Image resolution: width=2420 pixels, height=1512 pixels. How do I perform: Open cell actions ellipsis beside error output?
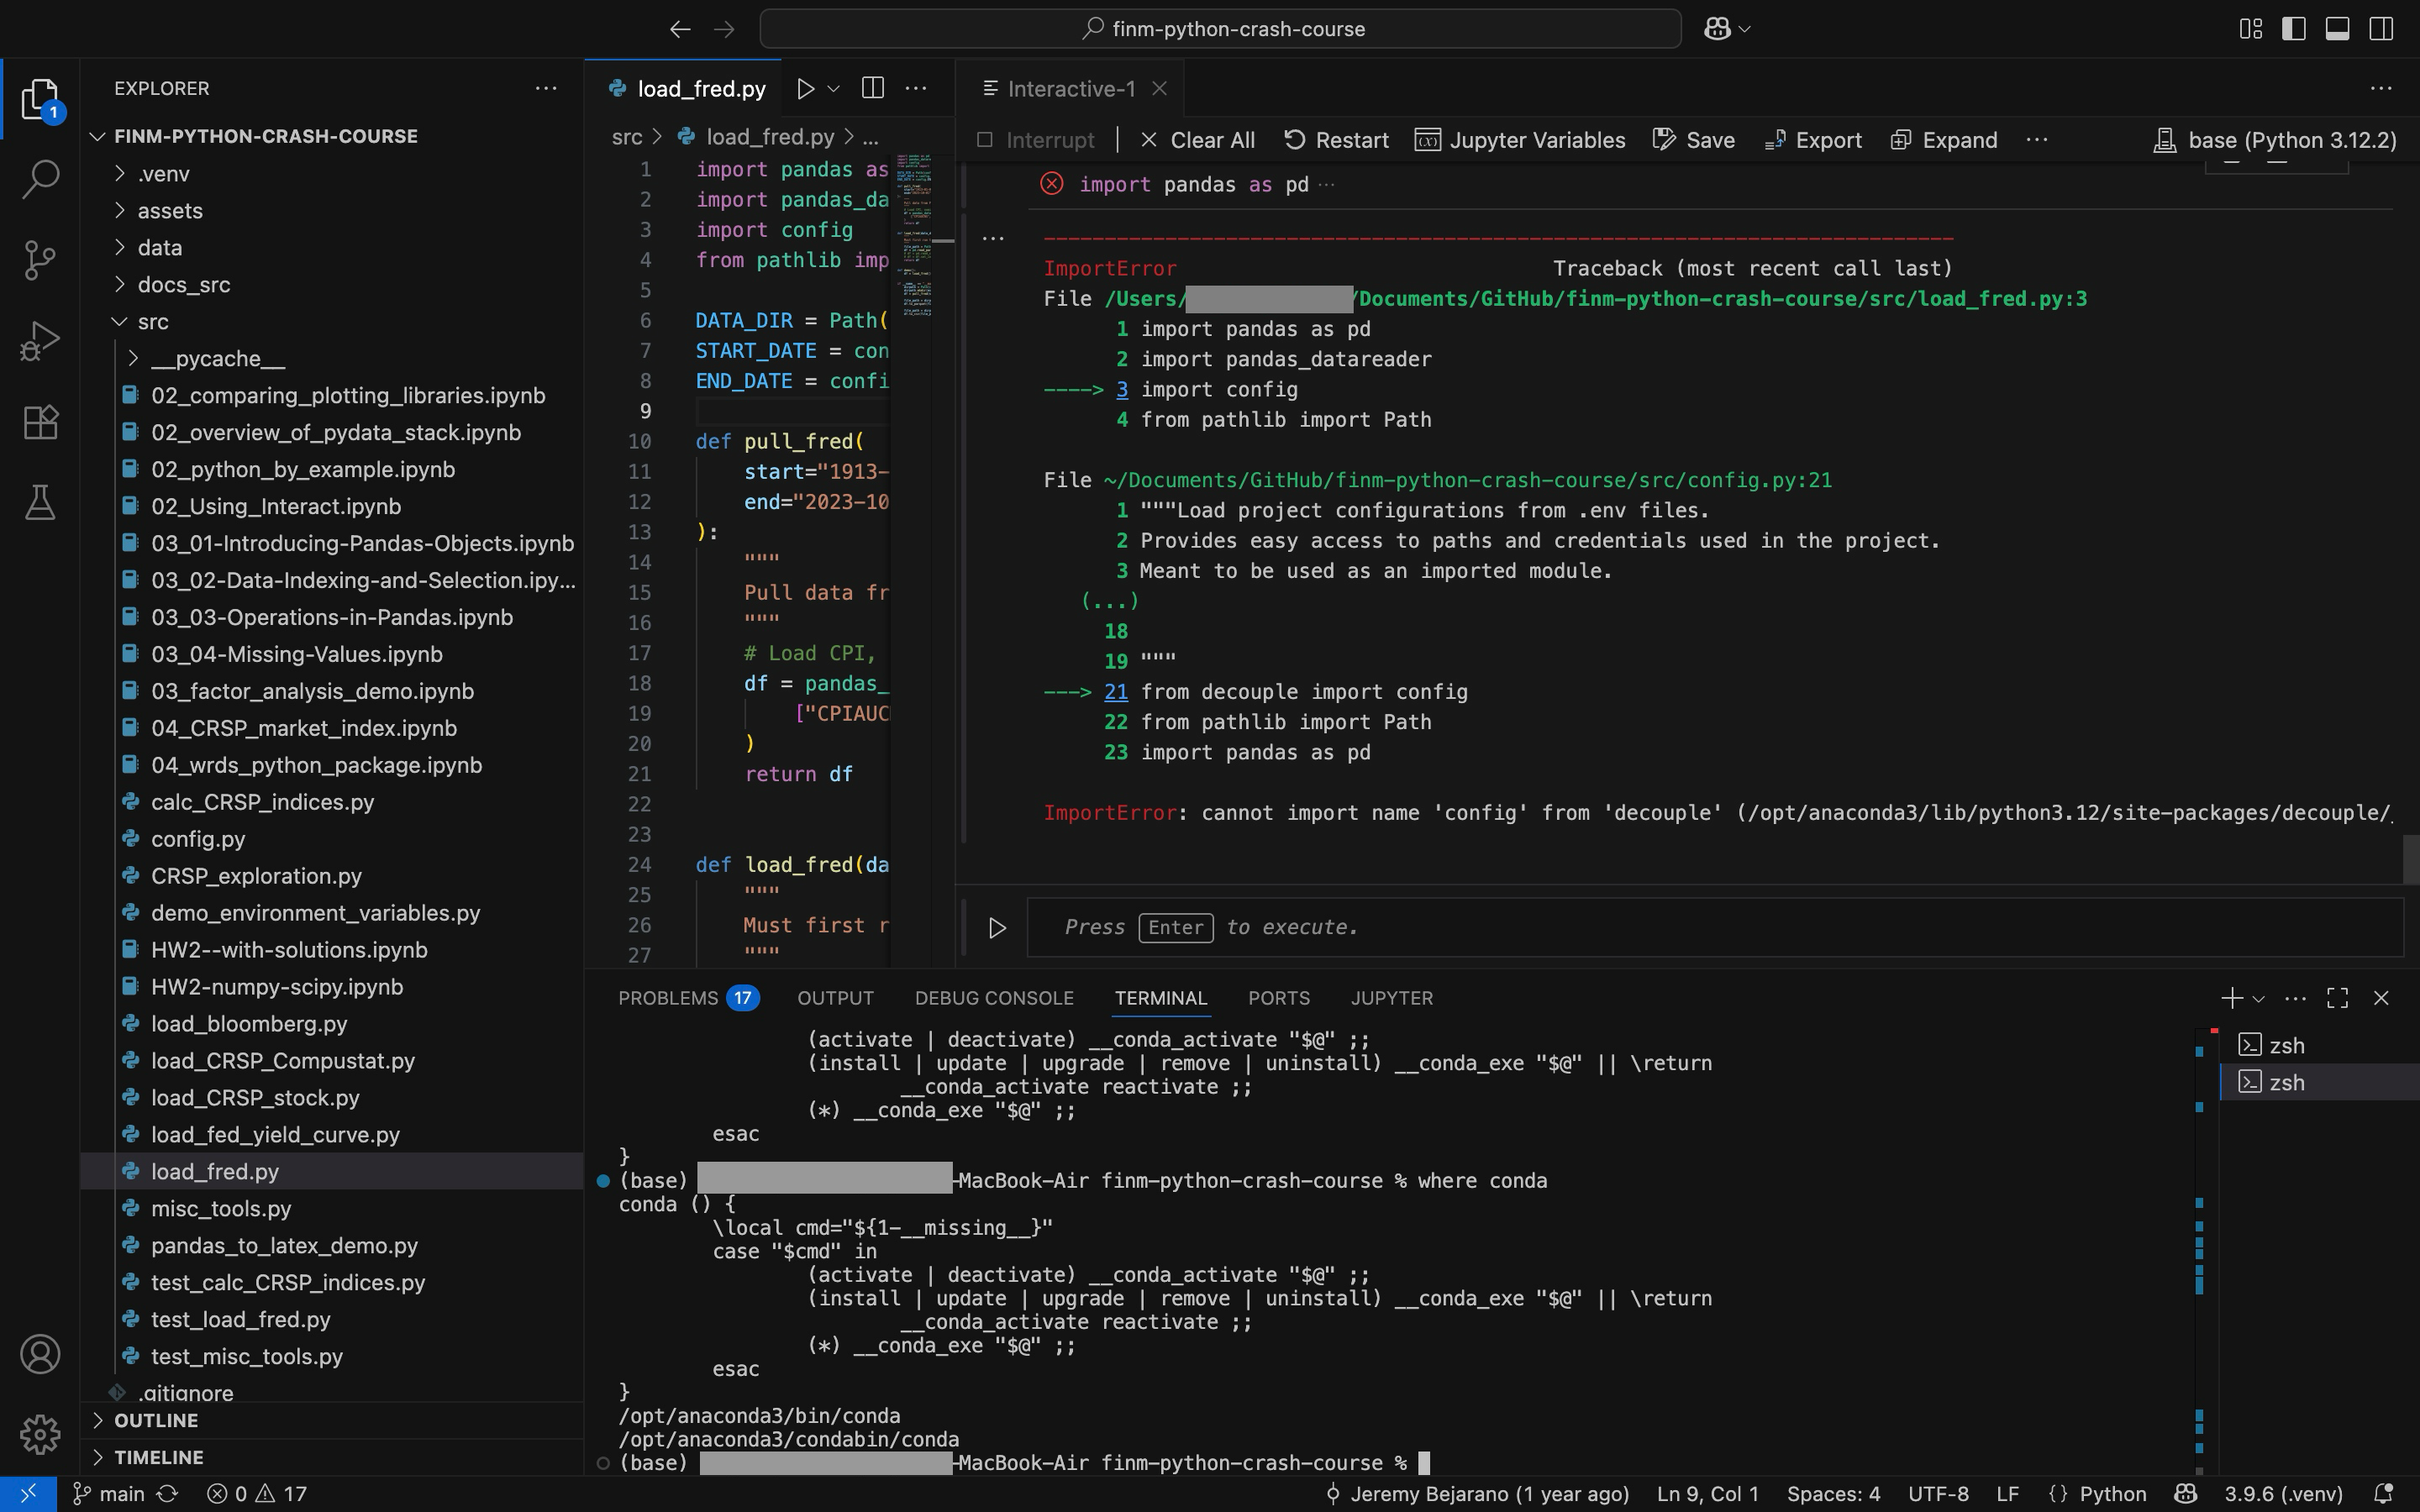click(x=993, y=238)
